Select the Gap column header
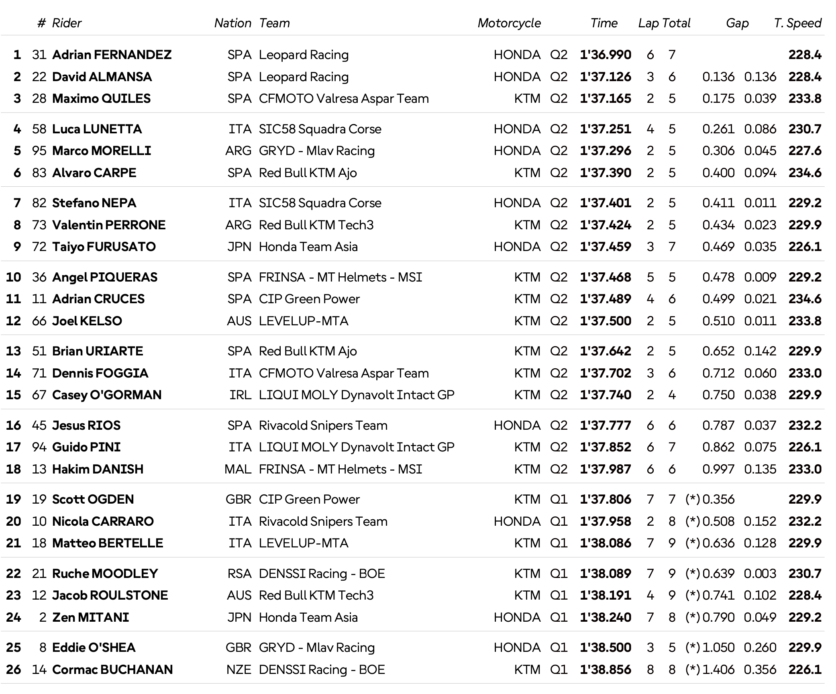 [x=737, y=23]
